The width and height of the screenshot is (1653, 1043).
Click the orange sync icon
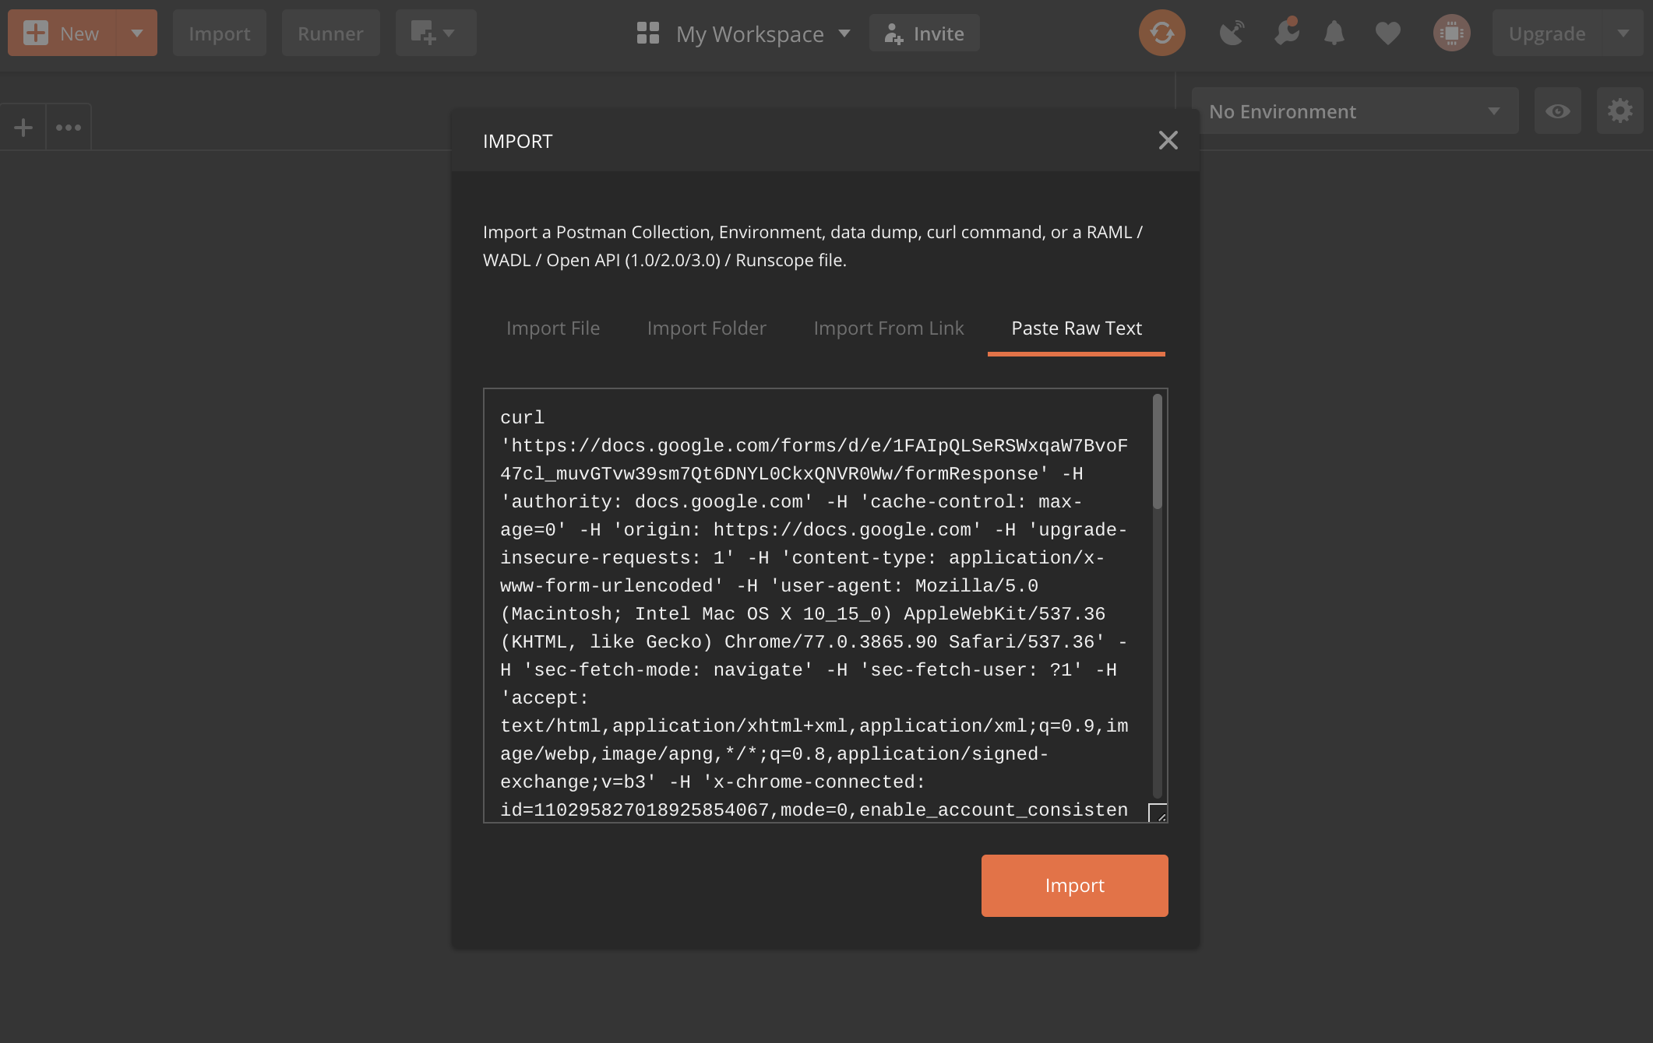[x=1161, y=33]
